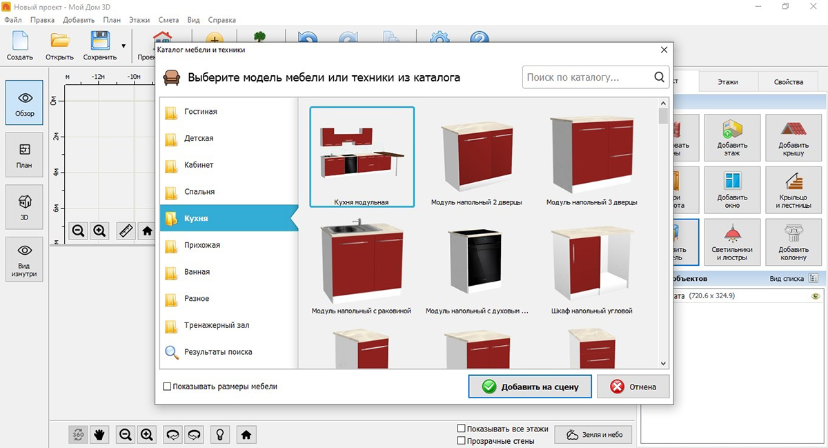Select the hand pan tool
The height and width of the screenshot is (448, 828).
pos(99,434)
